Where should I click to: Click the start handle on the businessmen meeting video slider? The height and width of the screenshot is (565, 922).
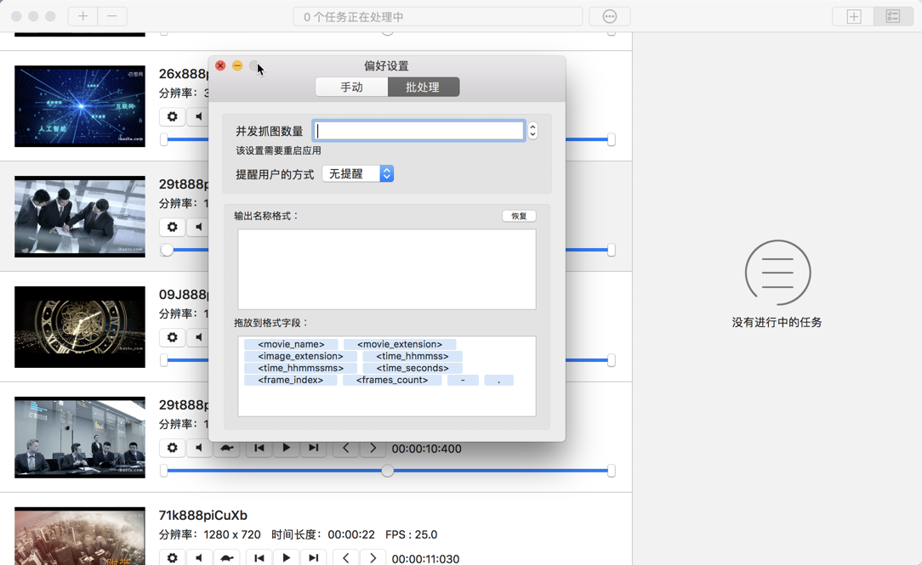[x=167, y=250]
